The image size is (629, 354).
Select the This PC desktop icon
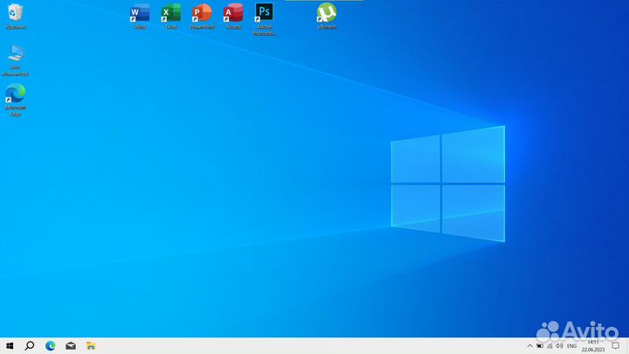point(15,59)
